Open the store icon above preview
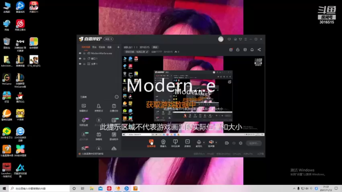342x192 pixels. coord(245,49)
